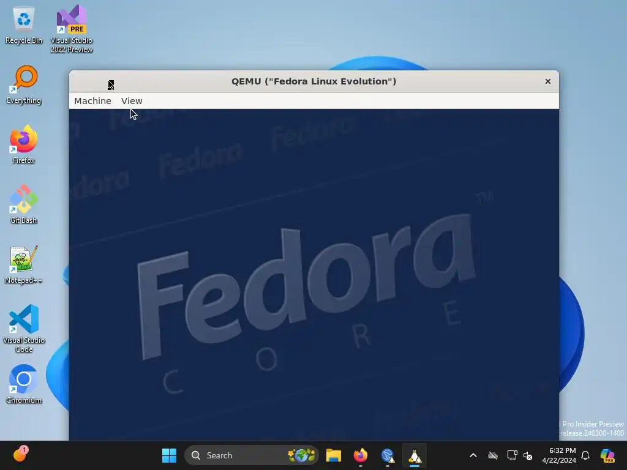Click the QEMU penguin taskbar icon

pos(415,455)
